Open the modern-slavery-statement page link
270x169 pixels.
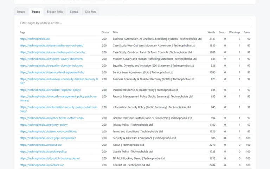[x=51, y=59]
